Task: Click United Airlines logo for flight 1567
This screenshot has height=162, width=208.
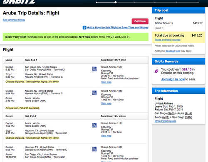Action: point(94,69)
